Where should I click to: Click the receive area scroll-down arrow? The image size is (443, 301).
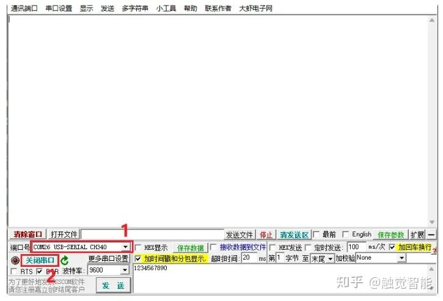point(432,222)
